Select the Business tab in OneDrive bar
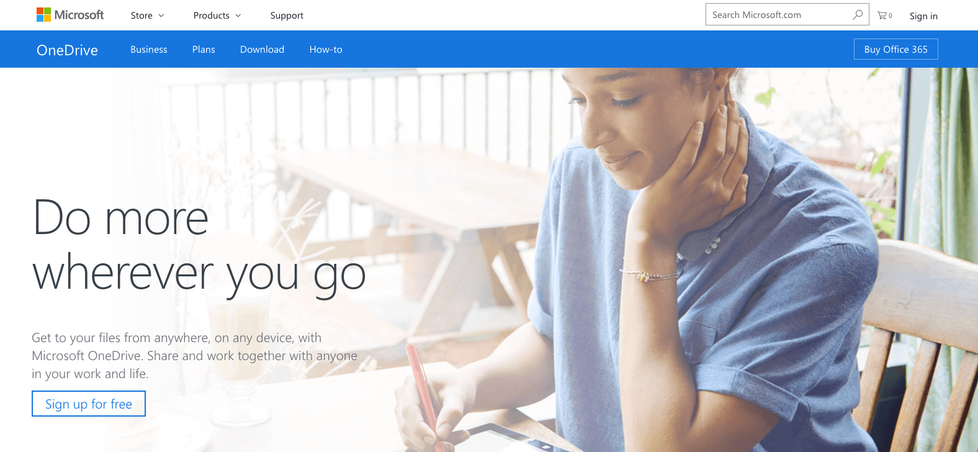 pyautogui.click(x=149, y=50)
